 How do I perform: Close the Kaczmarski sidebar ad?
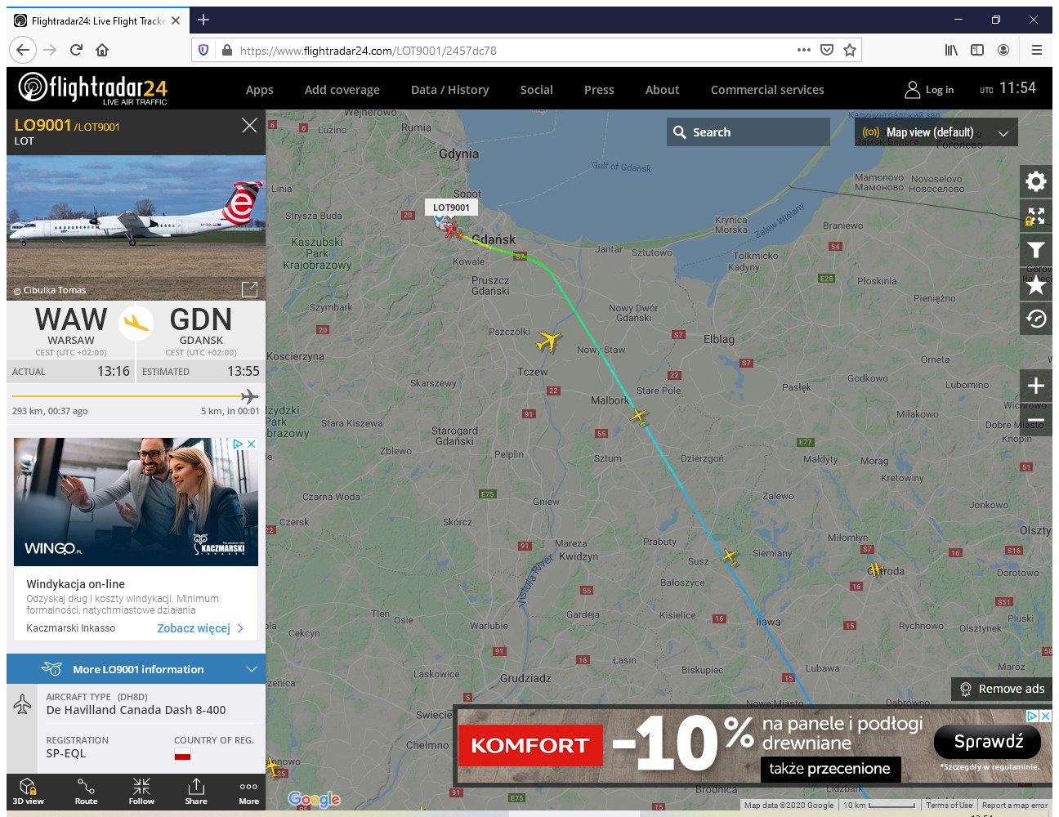tap(252, 444)
